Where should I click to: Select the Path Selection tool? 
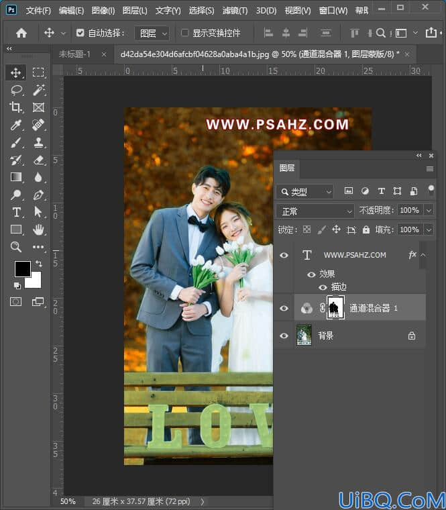38,213
